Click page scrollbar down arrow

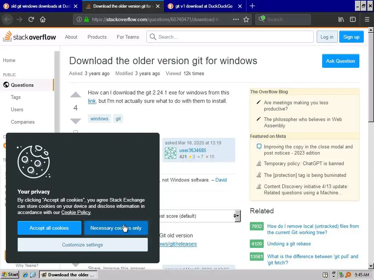tap(371, 266)
